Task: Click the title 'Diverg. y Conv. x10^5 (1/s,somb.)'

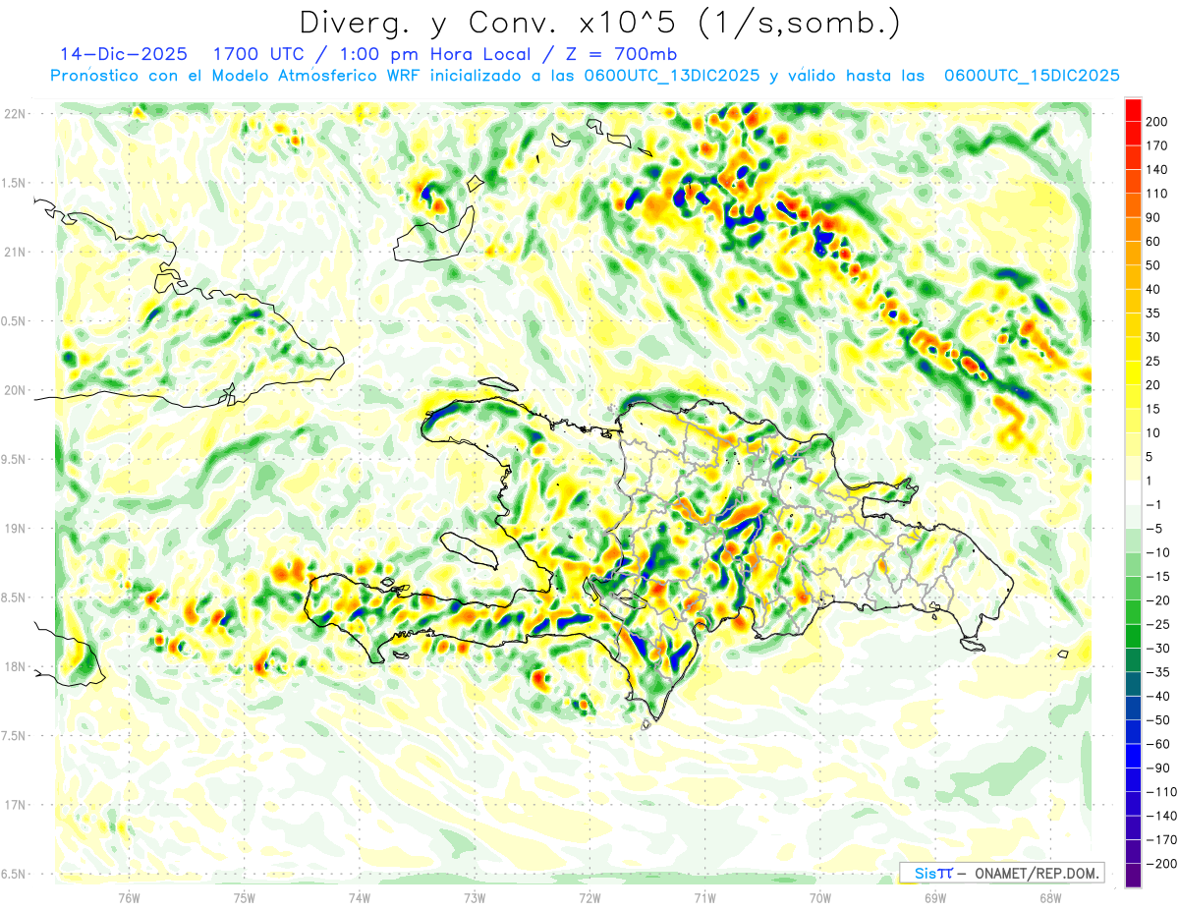Action: pos(599,23)
